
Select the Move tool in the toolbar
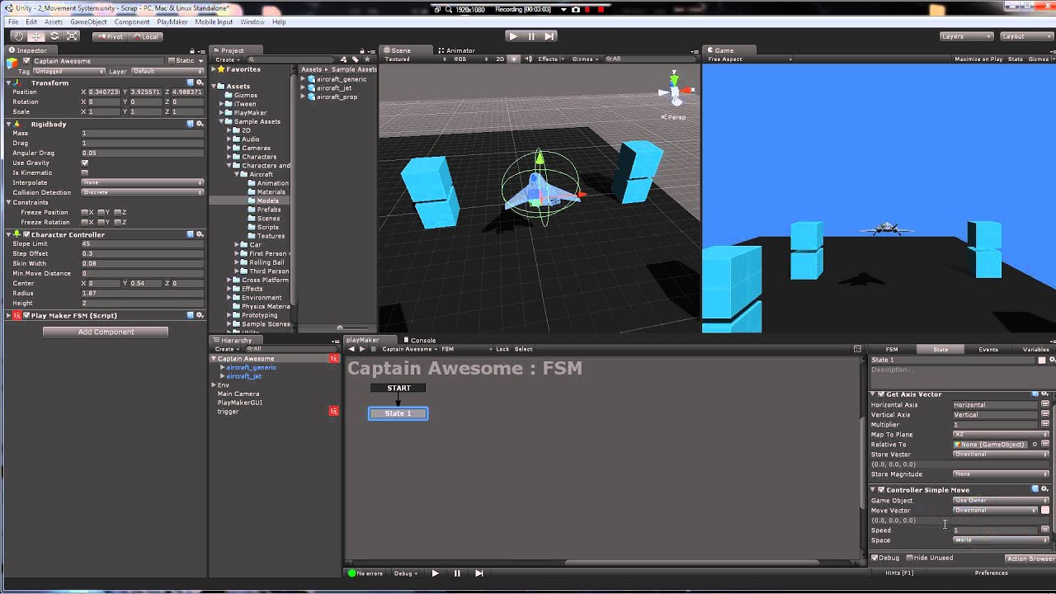pyautogui.click(x=36, y=36)
